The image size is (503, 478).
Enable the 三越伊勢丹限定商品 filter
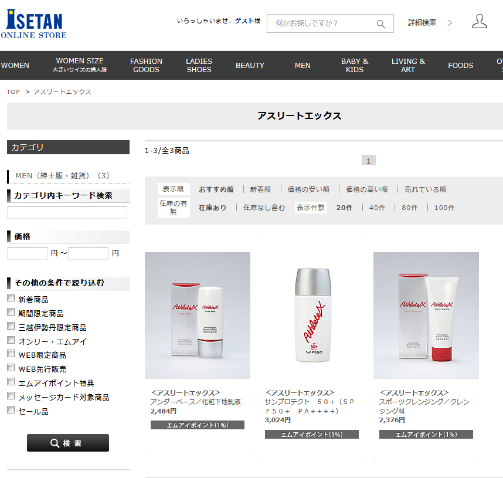[11, 326]
